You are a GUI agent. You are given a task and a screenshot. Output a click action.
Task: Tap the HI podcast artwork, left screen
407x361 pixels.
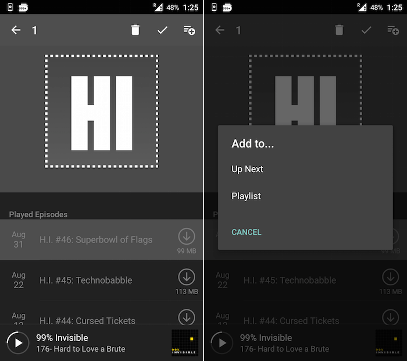click(102, 112)
